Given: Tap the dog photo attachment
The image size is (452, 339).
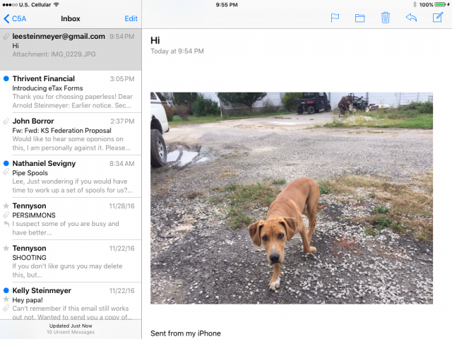Looking at the screenshot, I should pos(291,198).
